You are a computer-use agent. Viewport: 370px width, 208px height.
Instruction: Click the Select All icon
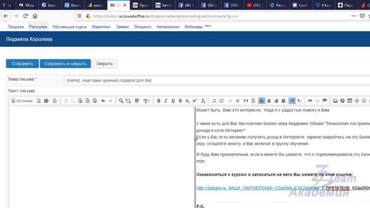coord(137,101)
